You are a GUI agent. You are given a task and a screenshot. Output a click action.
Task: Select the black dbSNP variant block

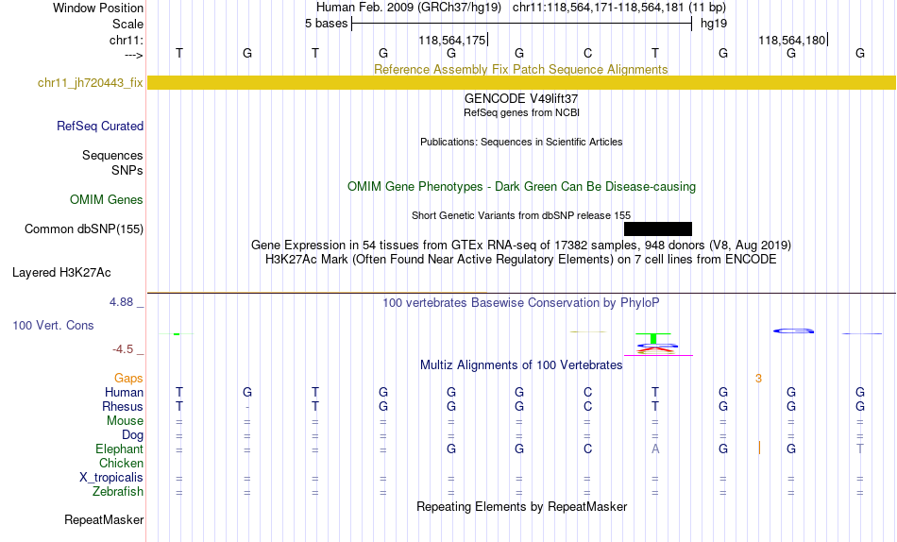pos(658,229)
